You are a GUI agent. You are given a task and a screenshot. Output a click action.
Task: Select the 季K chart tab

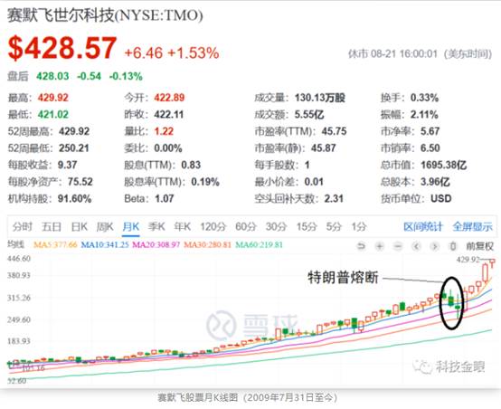point(156,227)
